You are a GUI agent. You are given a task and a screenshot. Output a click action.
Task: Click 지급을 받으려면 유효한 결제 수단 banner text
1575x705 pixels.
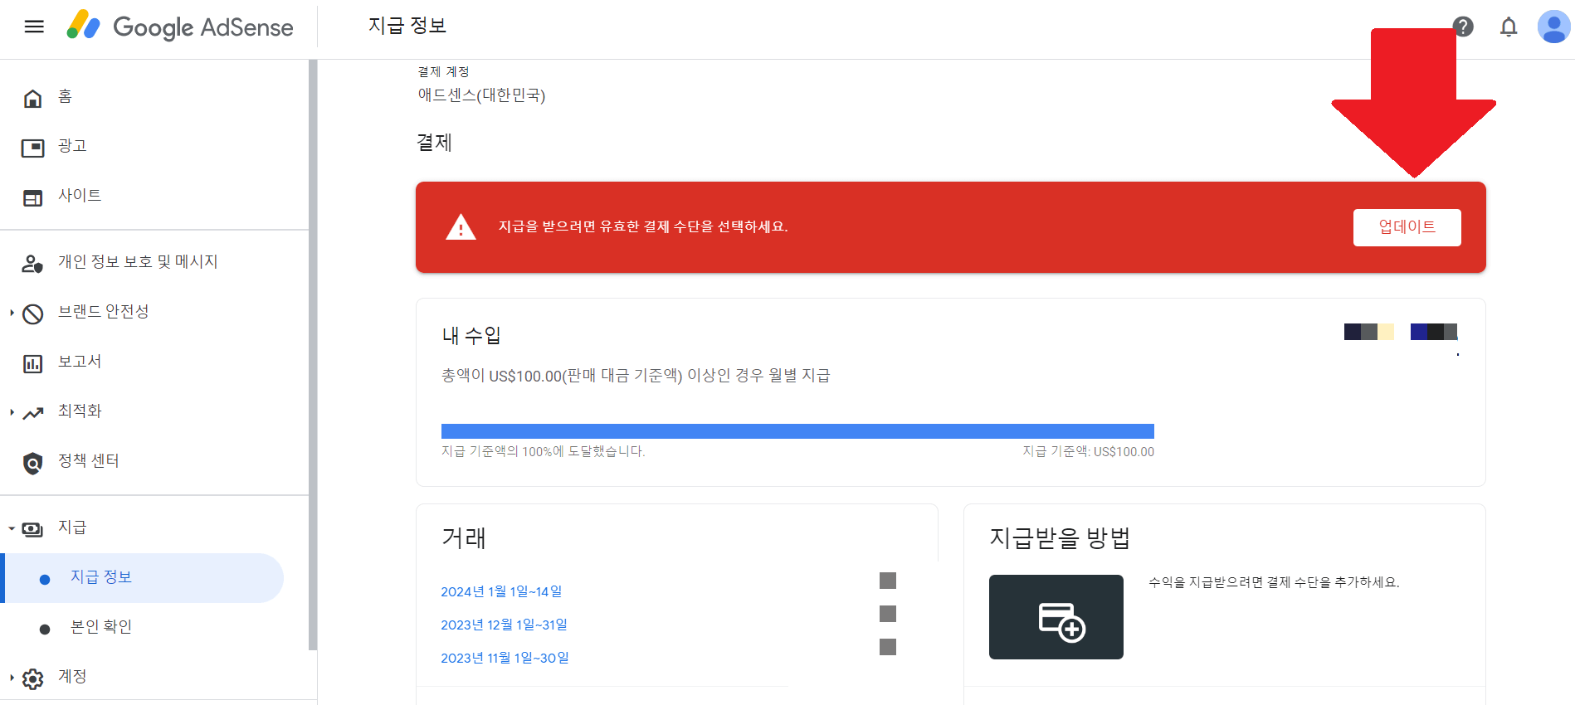[643, 227]
